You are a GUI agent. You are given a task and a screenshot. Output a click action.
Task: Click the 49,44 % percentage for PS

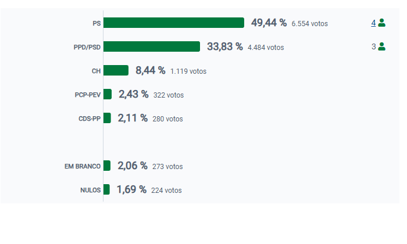click(x=269, y=23)
